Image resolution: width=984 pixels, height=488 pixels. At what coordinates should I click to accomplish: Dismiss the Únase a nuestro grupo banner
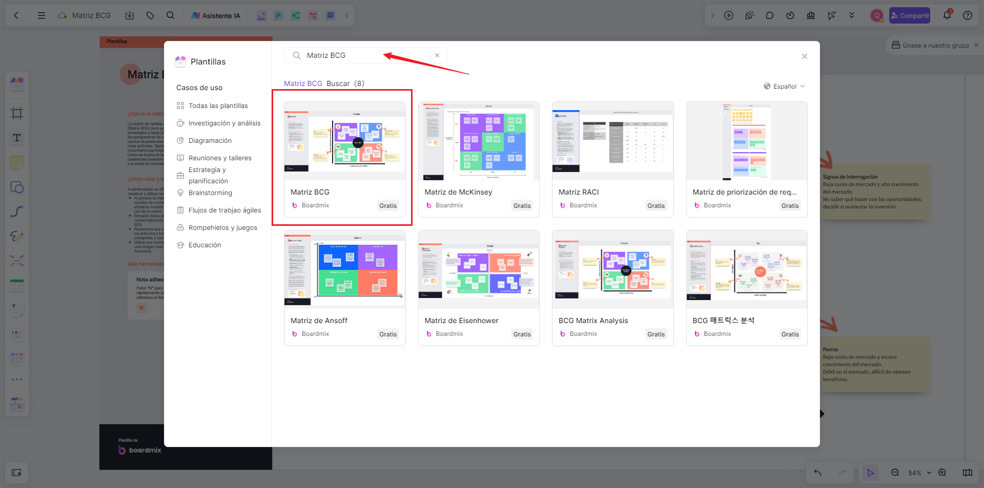coord(976,45)
